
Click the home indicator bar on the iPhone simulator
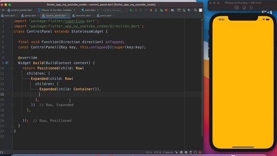click(243, 147)
